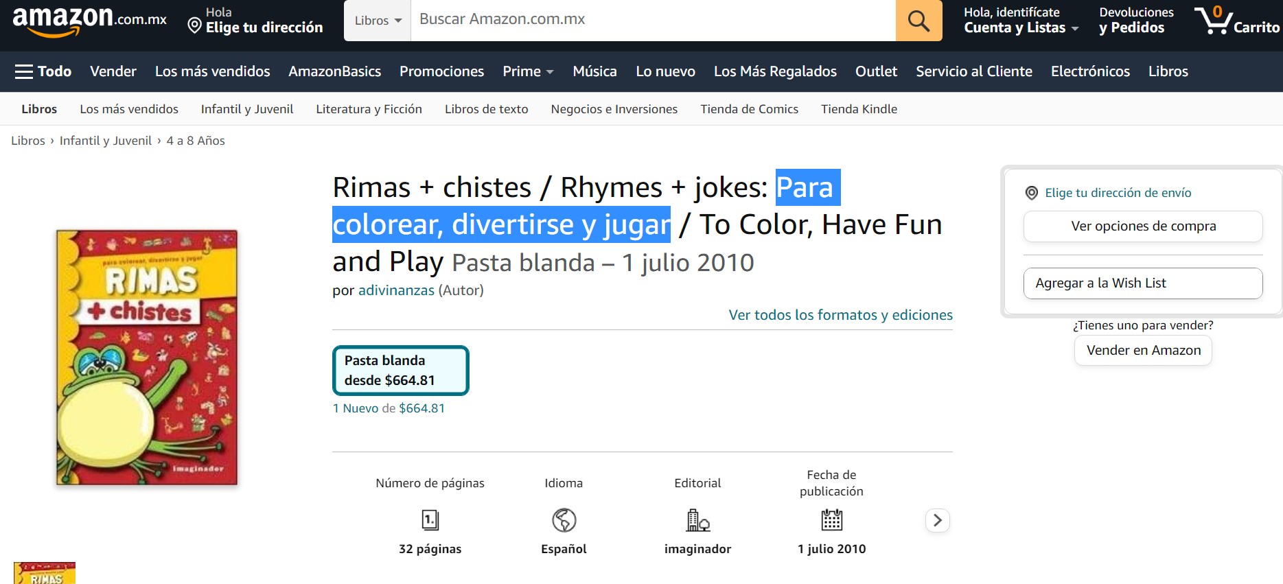This screenshot has width=1283, height=584.
Task: Open AmazonBasics page
Action: 335,71
